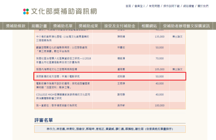216x140 pixels.
Task: Click the name 吳宇軒
Action: tap(121, 105)
